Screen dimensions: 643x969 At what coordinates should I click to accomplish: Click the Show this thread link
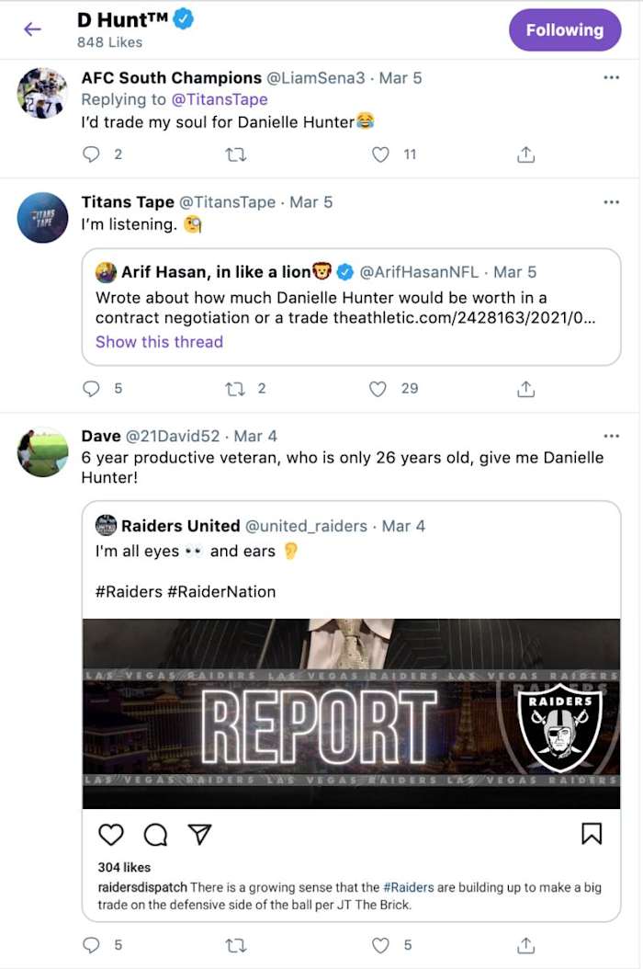tap(159, 342)
